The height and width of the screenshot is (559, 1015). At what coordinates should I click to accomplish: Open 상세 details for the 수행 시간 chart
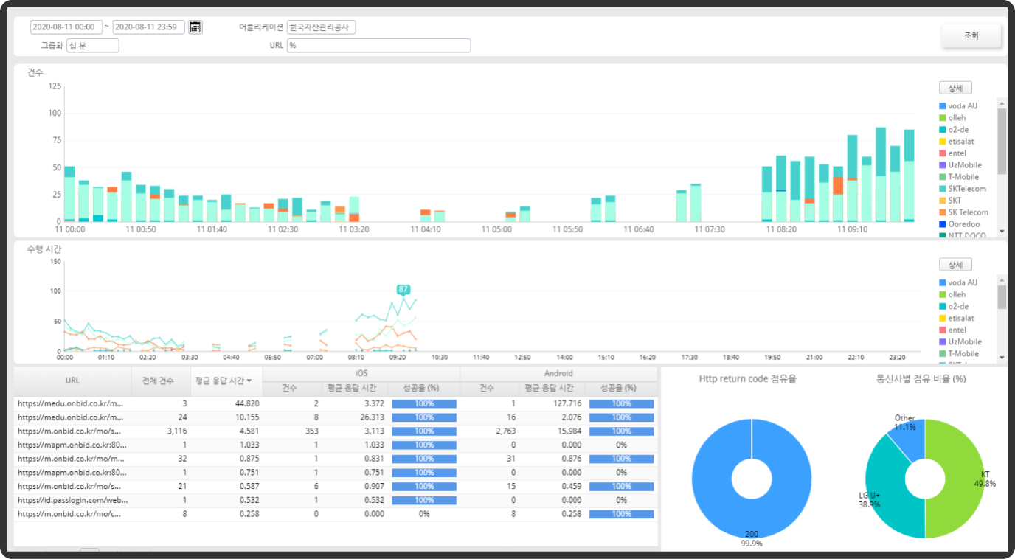click(955, 265)
